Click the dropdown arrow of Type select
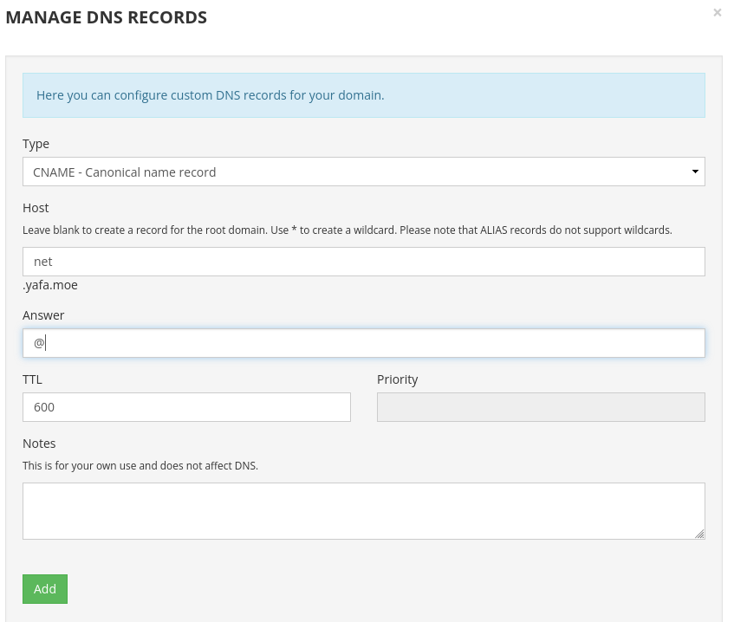The height and width of the screenshot is (622, 734). 695,172
